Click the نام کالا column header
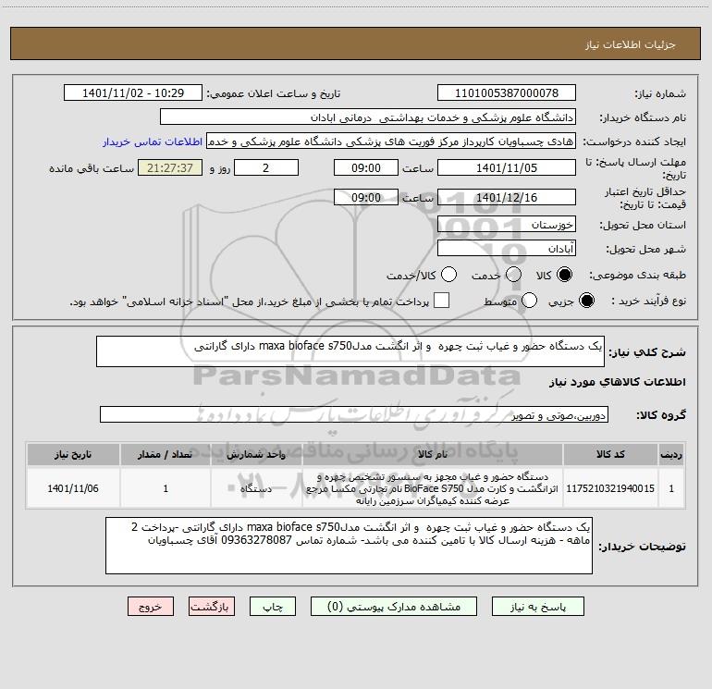712x689 pixels. click(x=433, y=454)
